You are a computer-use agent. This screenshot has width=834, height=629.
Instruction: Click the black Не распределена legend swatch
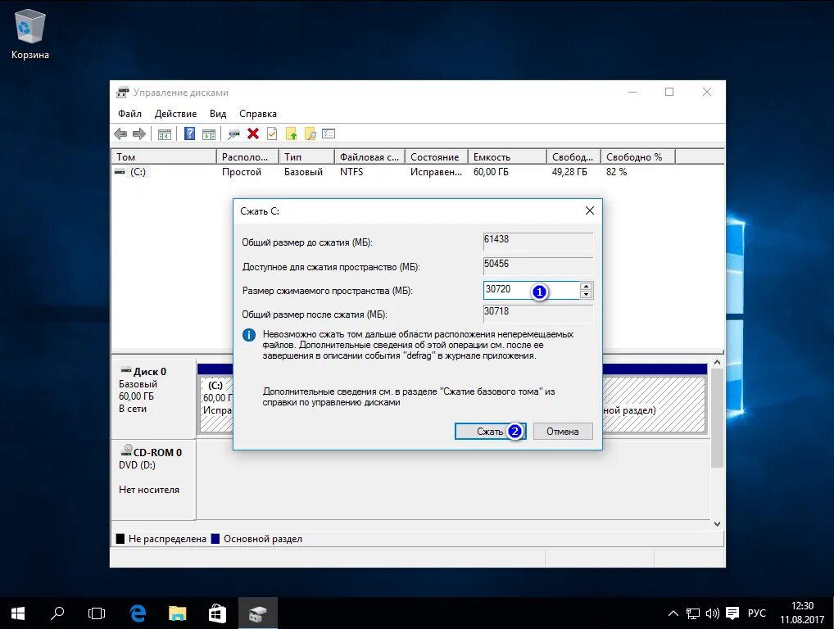tap(120, 539)
